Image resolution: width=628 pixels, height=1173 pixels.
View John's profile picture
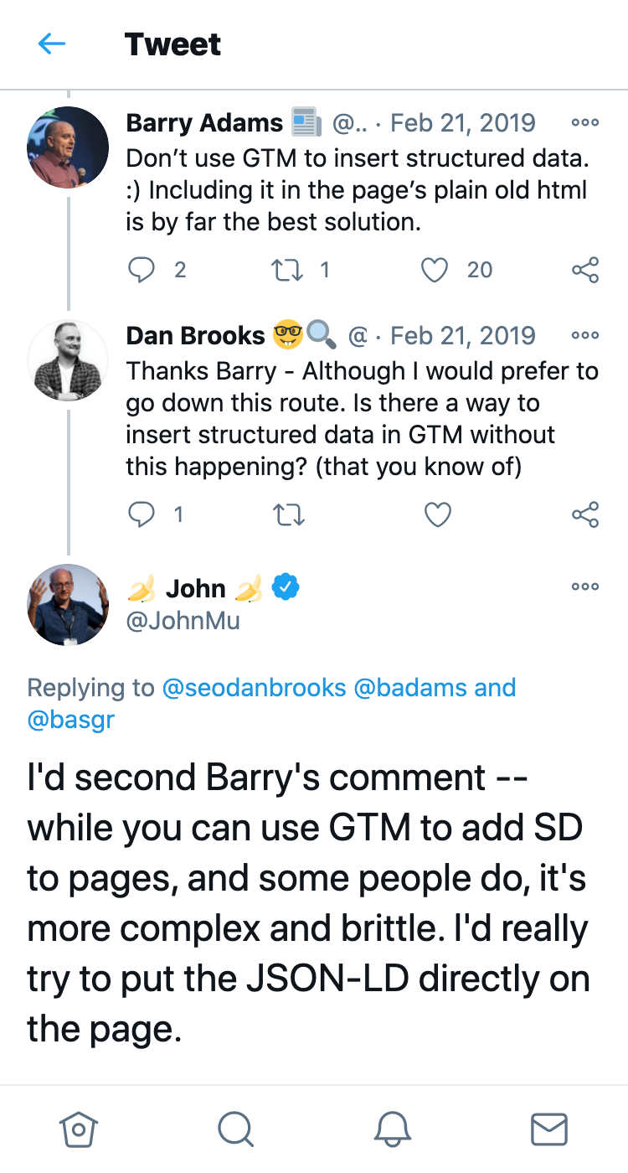coord(69,604)
